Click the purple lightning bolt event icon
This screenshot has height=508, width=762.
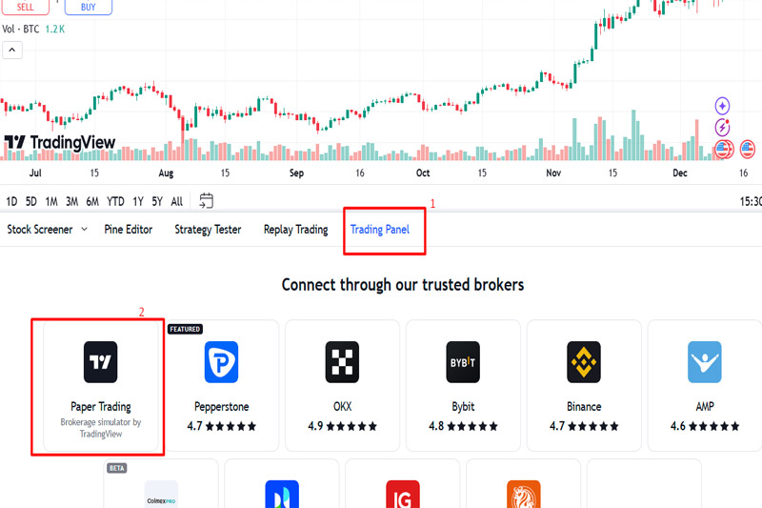point(723,127)
